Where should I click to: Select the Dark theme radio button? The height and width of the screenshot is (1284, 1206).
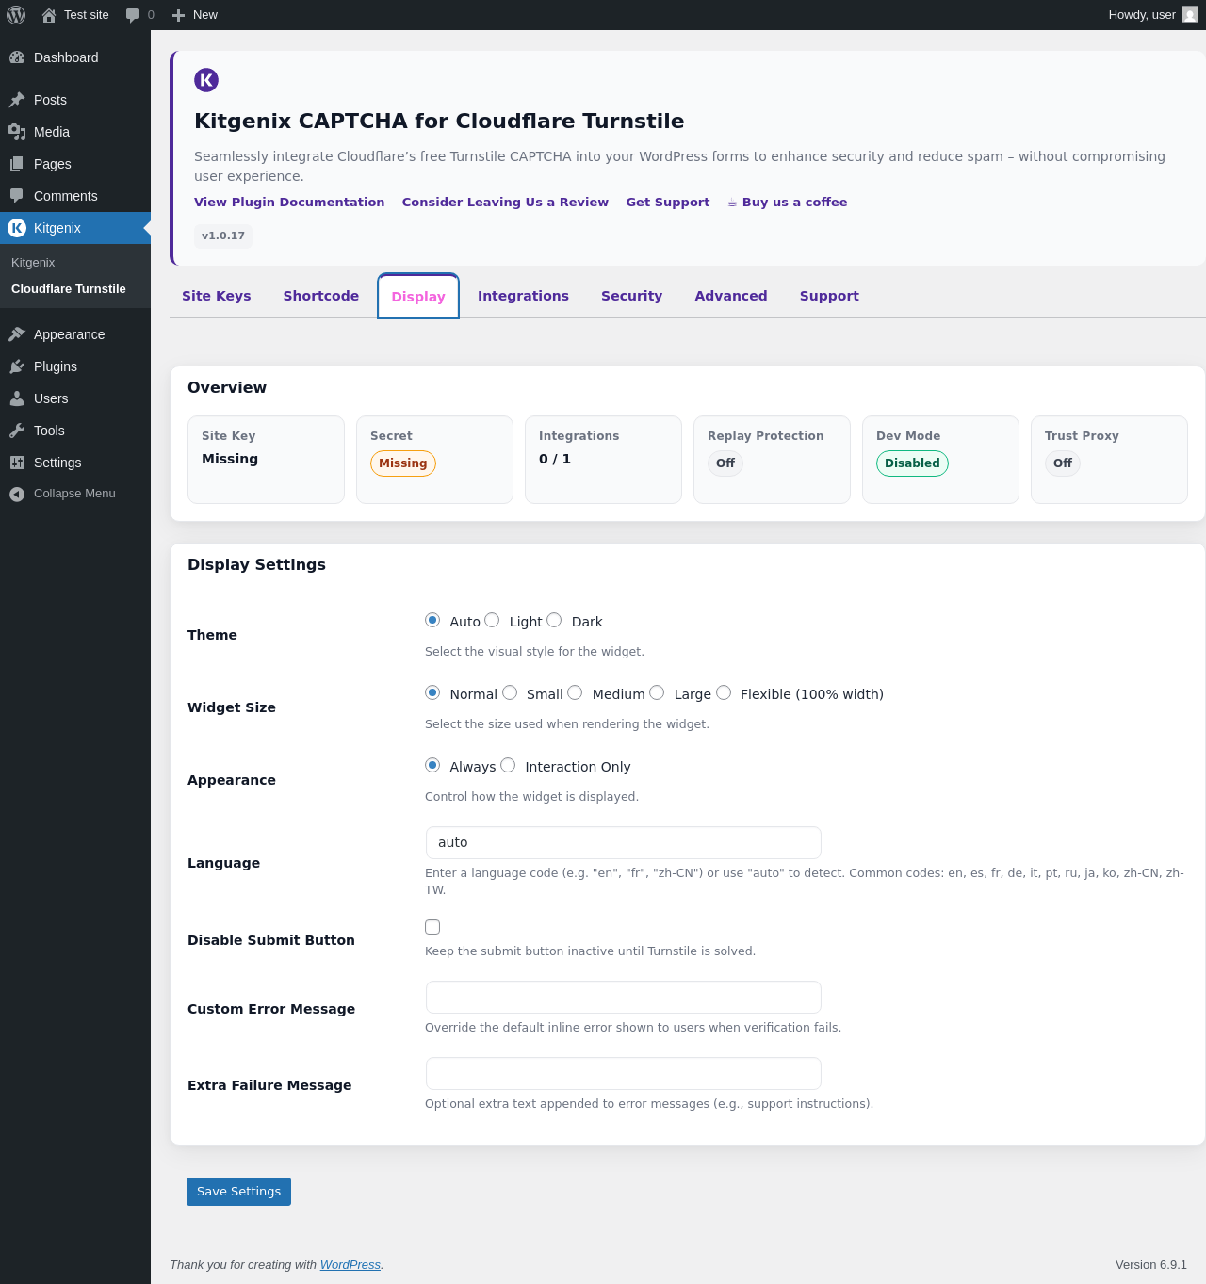tap(554, 620)
